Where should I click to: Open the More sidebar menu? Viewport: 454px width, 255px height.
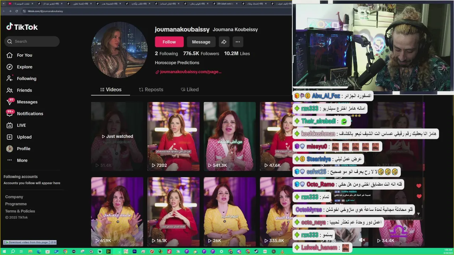click(17, 160)
